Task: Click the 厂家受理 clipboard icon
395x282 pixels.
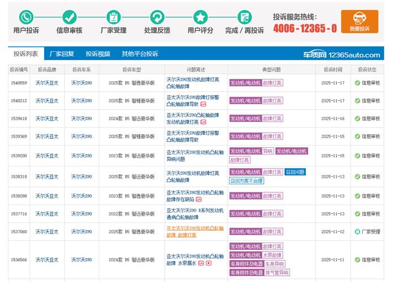Action: [113, 17]
